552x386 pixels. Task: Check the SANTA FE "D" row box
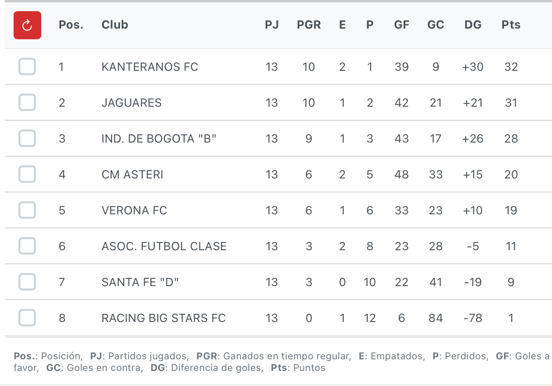pos(27,282)
